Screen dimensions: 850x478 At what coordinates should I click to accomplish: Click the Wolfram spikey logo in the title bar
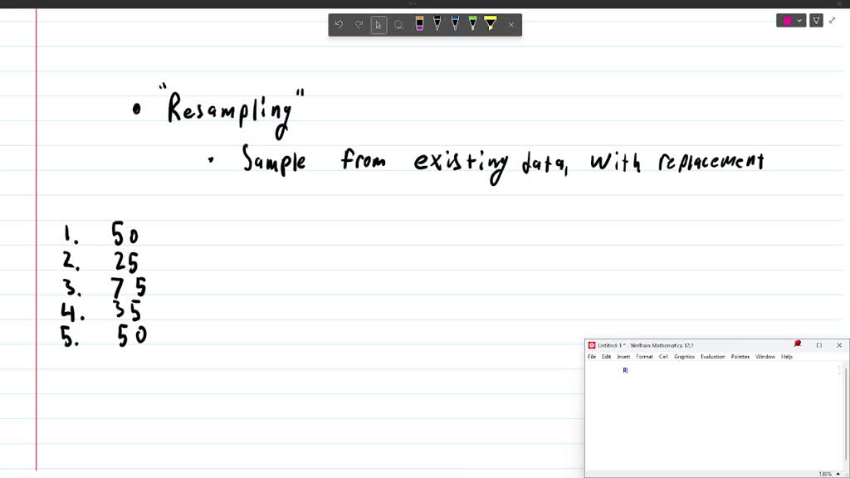(592, 344)
